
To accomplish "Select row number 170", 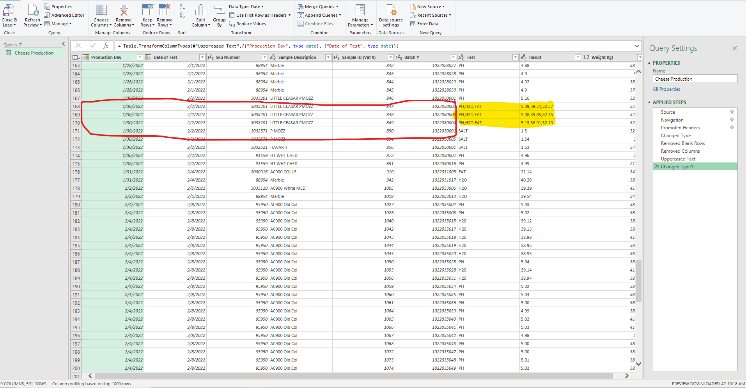I will (x=76, y=123).
